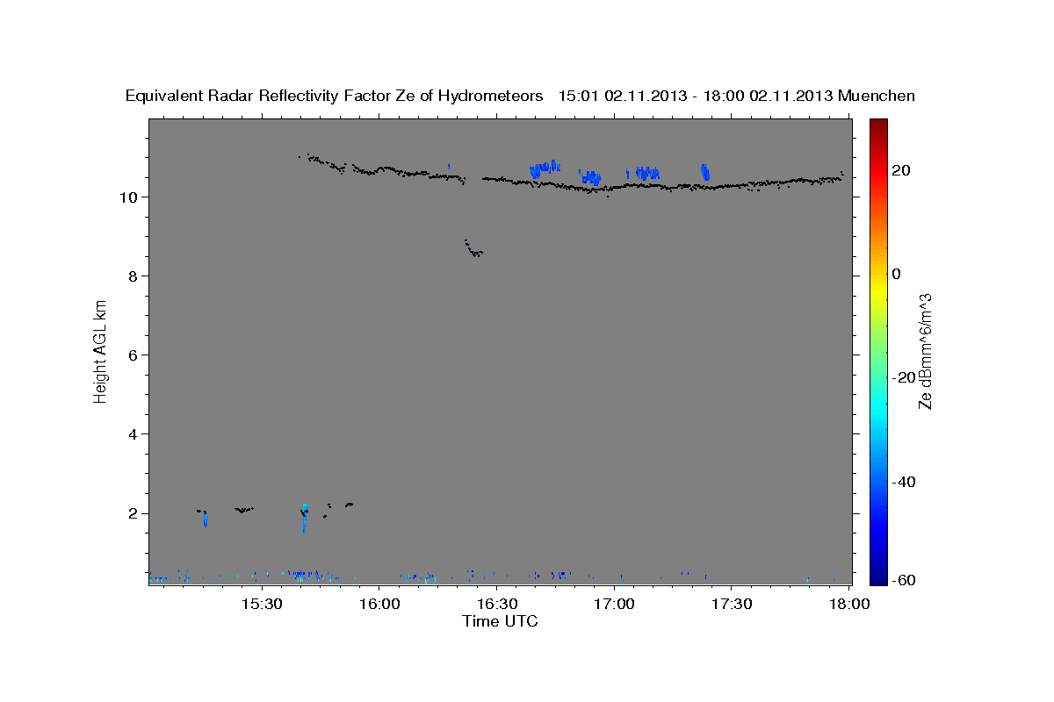Screen dimensions: 1054x702
Task: Click the blue vertical echo near 15:41 at 2 km
Action: coord(304,517)
